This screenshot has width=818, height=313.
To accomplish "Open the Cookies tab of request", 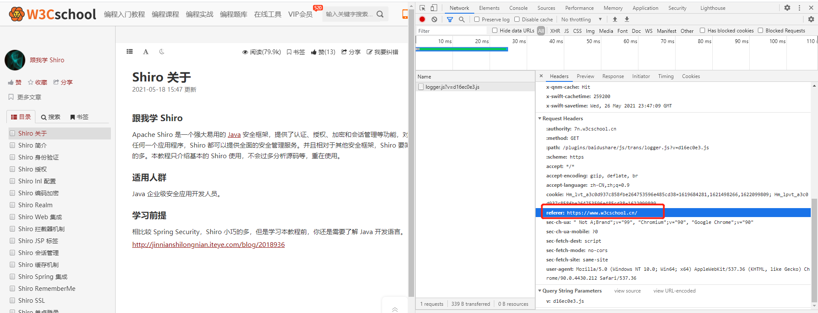I will [x=691, y=76].
